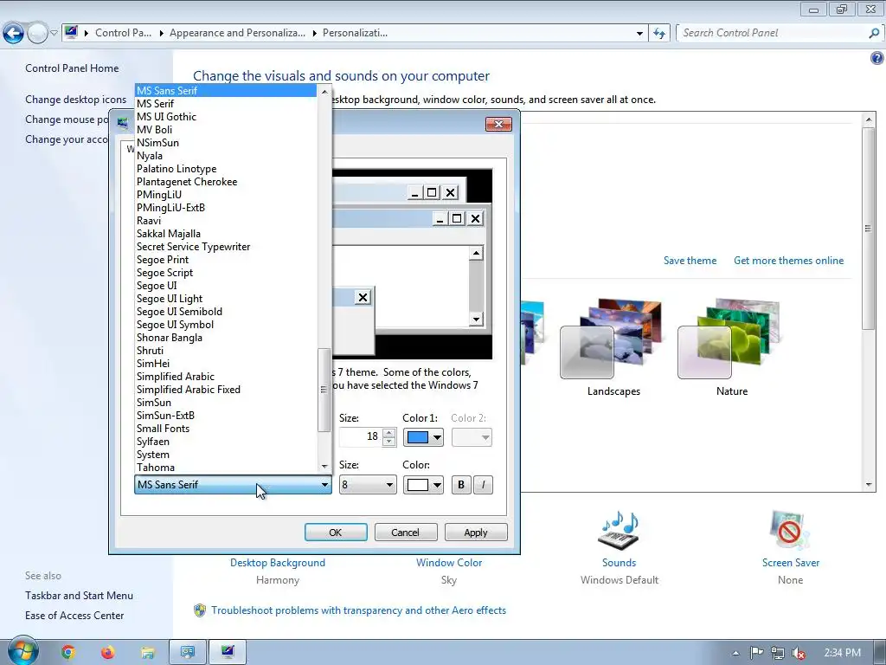
Task: Open Taskbar and Start Menu link
Action: pyautogui.click(x=79, y=596)
